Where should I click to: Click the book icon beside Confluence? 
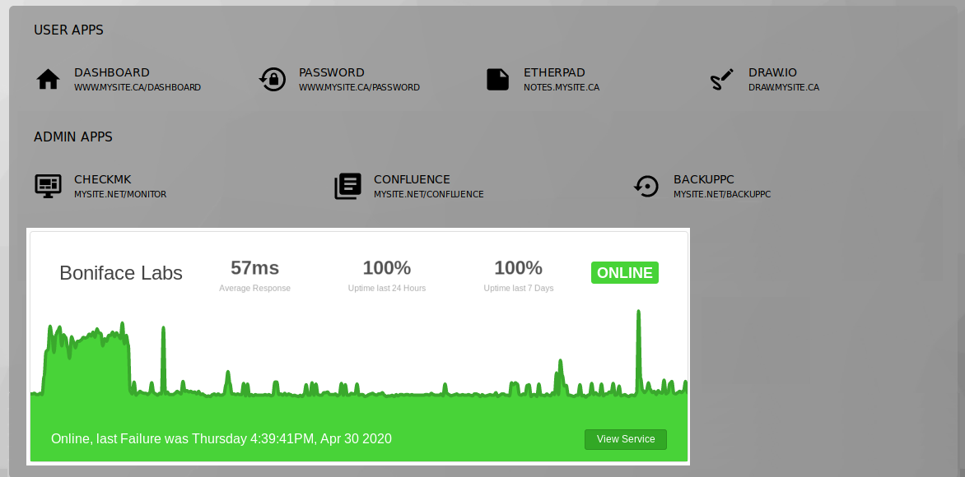[x=347, y=186]
